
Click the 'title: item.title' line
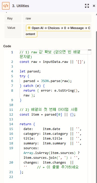(x=52, y=138)
